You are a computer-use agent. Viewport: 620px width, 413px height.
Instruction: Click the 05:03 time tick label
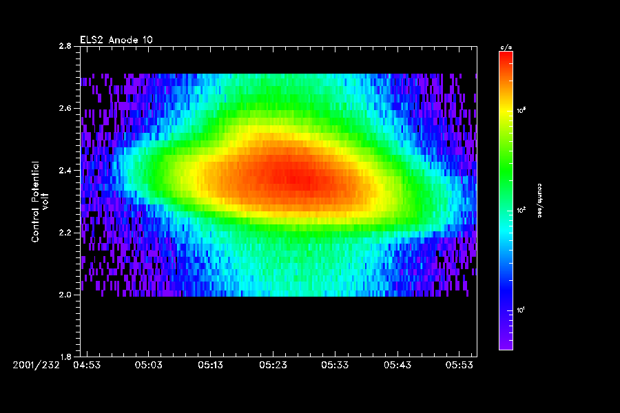tap(149, 366)
